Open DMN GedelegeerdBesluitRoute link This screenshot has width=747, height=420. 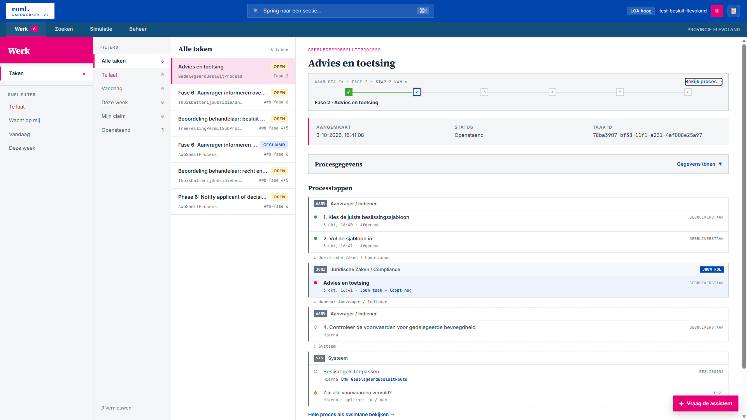(374, 380)
